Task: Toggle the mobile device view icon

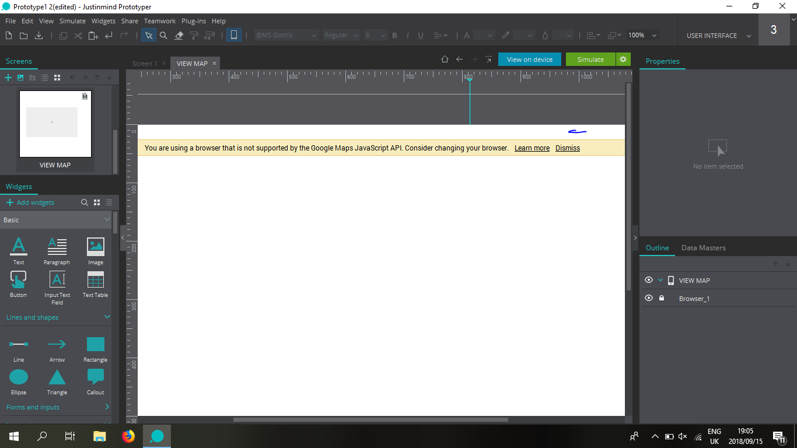Action: coord(234,35)
